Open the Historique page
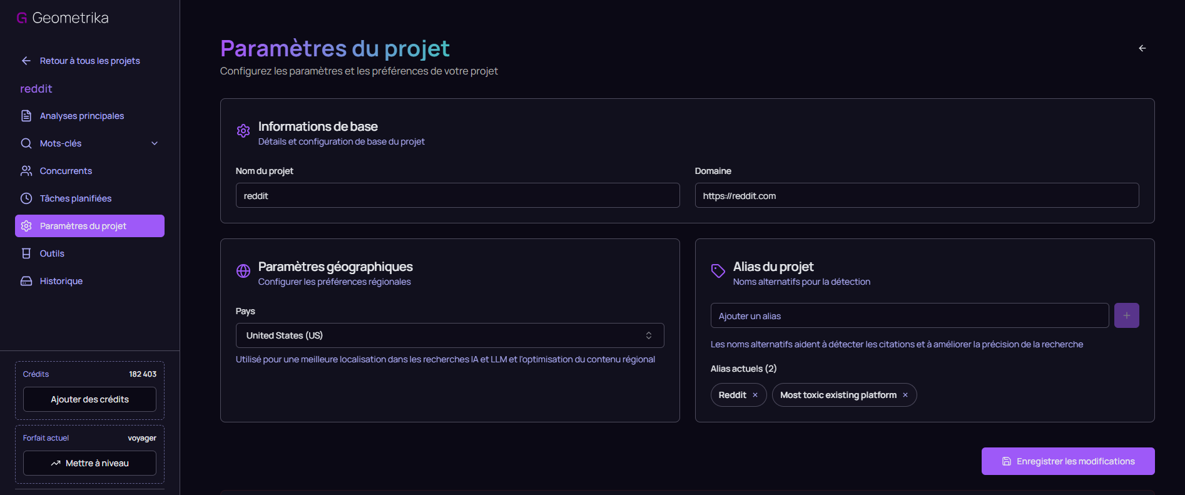The width and height of the screenshot is (1185, 495). click(x=61, y=281)
